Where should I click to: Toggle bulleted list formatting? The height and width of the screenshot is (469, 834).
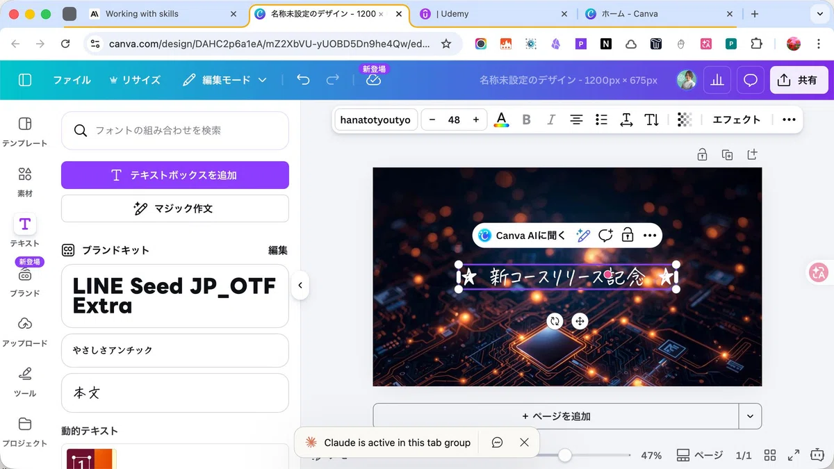pyautogui.click(x=601, y=120)
